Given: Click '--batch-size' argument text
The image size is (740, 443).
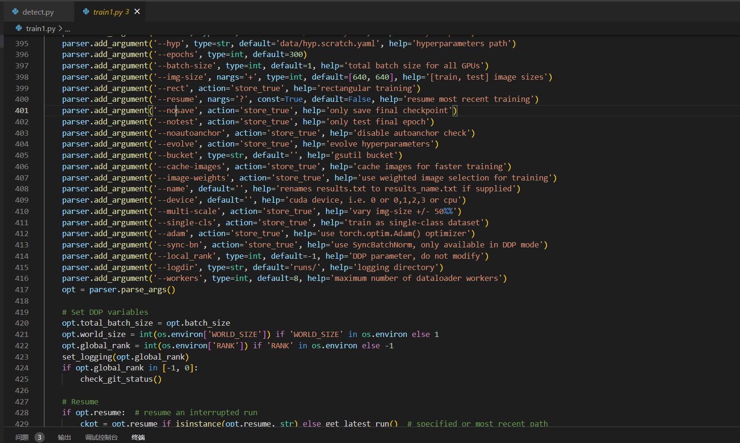Looking at the screenshot, I should (185, 66).
